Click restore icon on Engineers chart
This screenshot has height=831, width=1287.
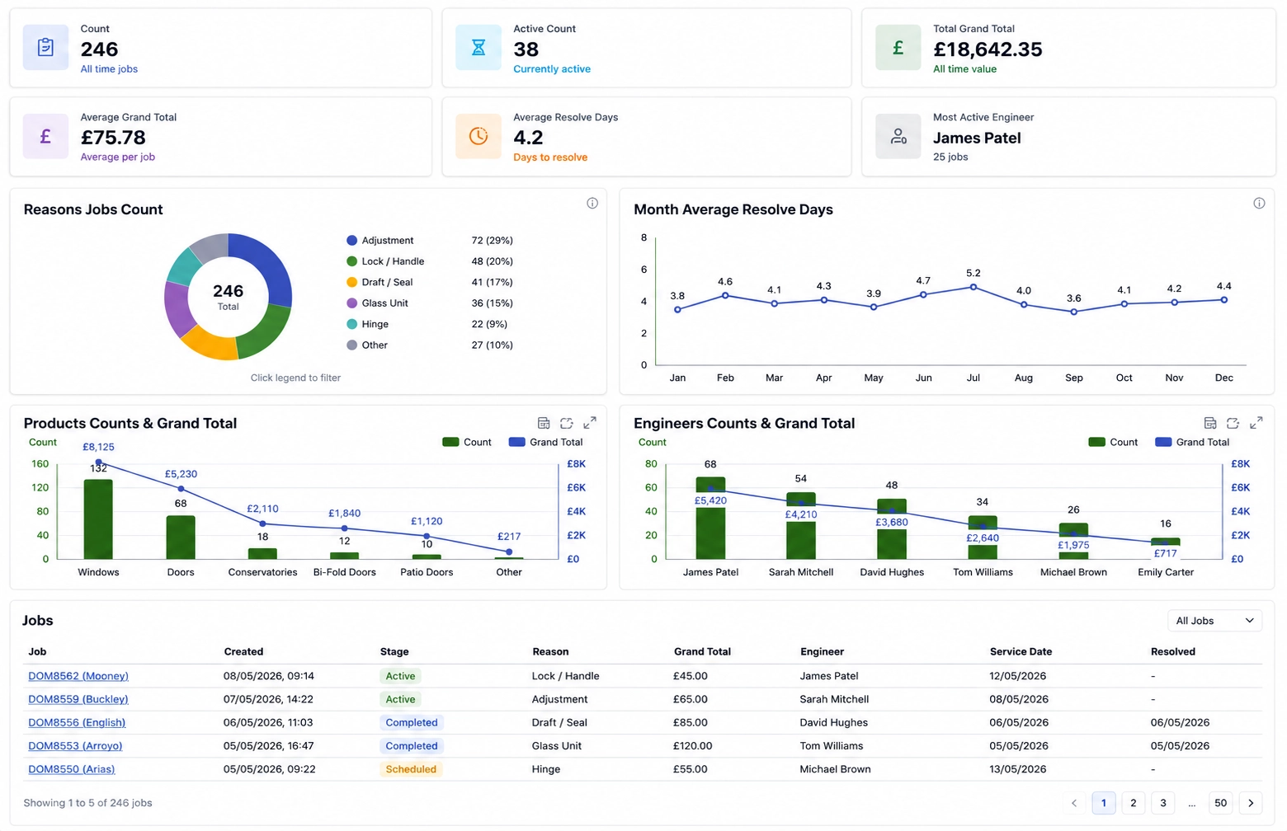point(1233,423)
